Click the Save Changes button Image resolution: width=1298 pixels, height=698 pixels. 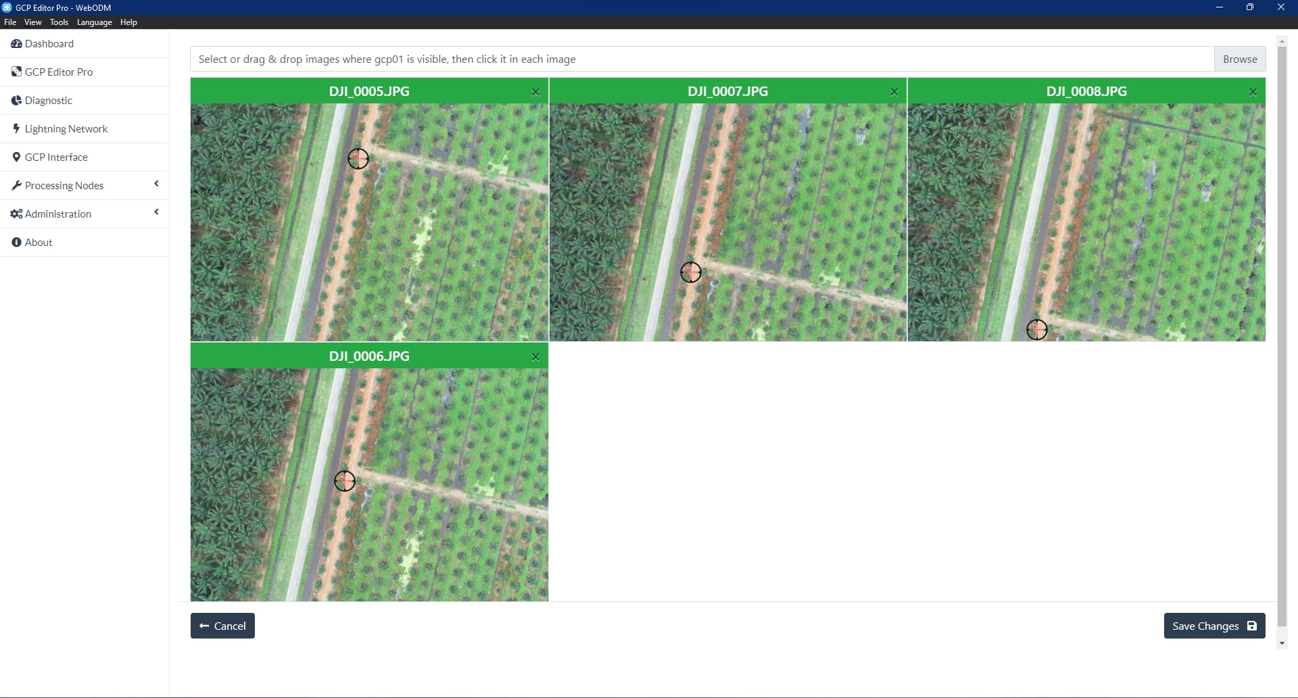click(1213, 626)
